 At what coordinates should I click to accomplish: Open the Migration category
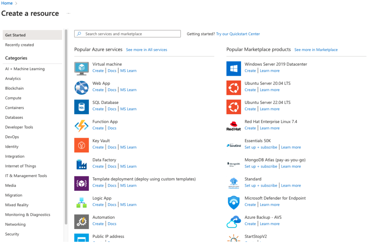[x=14, y=195]
